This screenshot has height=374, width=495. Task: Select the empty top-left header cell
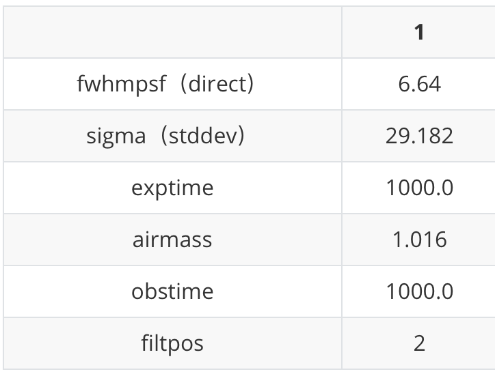tap(172, 32)
